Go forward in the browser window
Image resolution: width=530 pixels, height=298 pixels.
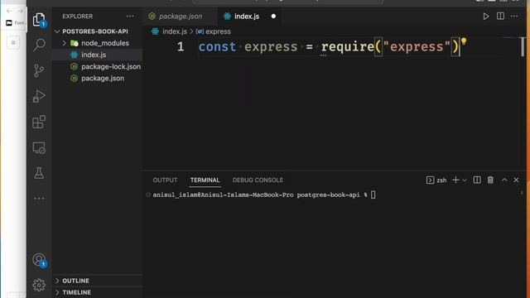[x=20, y=11]
